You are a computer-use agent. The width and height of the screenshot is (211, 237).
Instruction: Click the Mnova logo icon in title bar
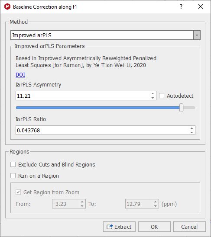(7, 6)
